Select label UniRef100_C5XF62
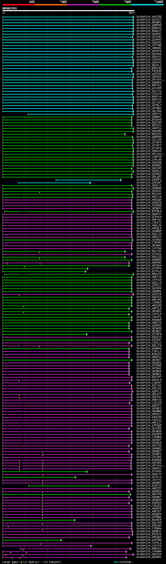166x564 pixels. coord(149,60)
